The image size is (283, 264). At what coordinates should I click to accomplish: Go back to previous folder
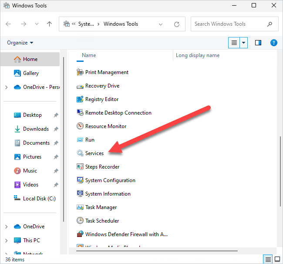tap(8, 24)
